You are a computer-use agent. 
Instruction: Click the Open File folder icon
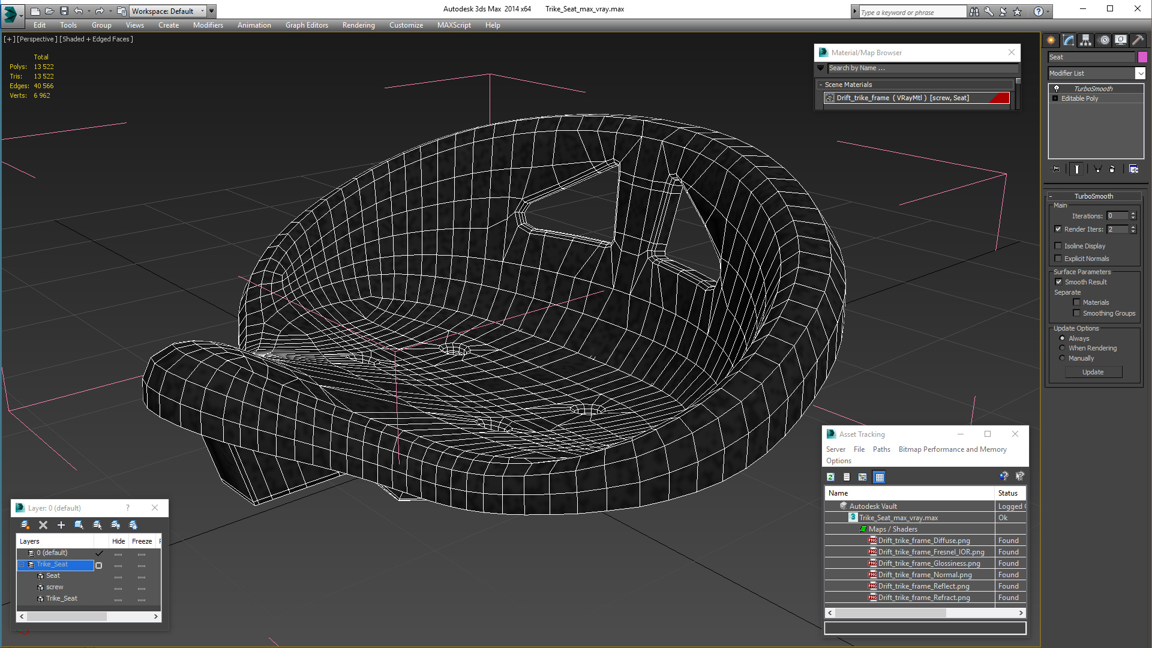click(49, 11)
